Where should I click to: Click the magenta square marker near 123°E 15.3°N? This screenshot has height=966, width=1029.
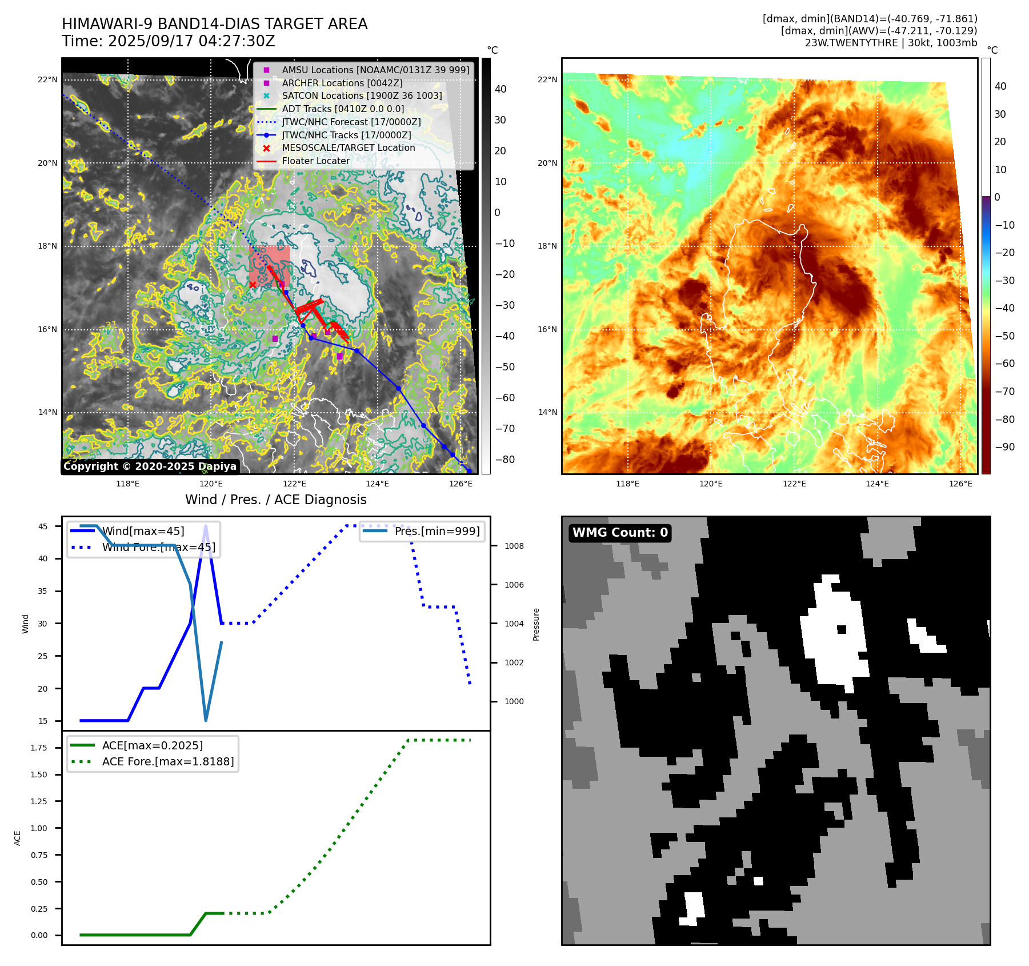tap(339, 357)
